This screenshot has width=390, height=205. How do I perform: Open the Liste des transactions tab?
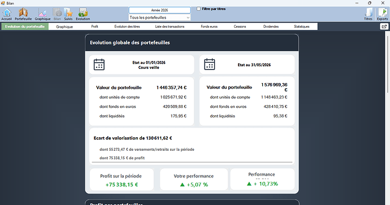point(170,27)
